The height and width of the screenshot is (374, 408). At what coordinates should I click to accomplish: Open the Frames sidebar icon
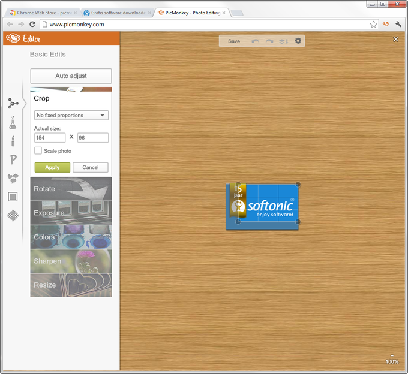pyautogui.click(x=13, y=197)
